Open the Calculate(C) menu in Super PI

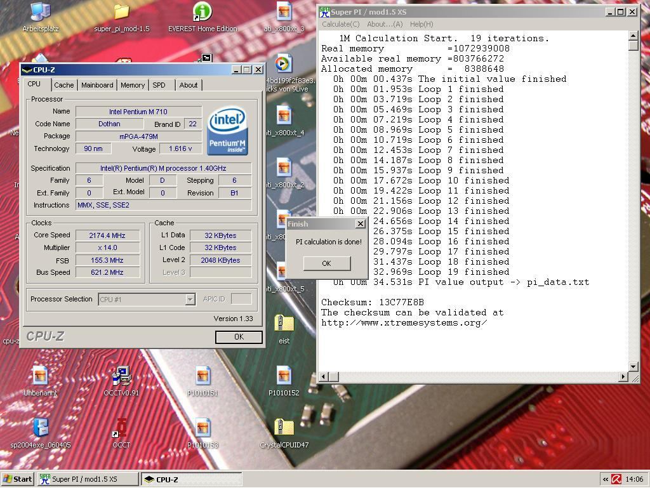click(x=341, y=24)
